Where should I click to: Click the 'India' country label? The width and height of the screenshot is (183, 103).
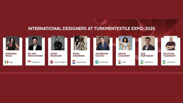[x=124, y=62]
